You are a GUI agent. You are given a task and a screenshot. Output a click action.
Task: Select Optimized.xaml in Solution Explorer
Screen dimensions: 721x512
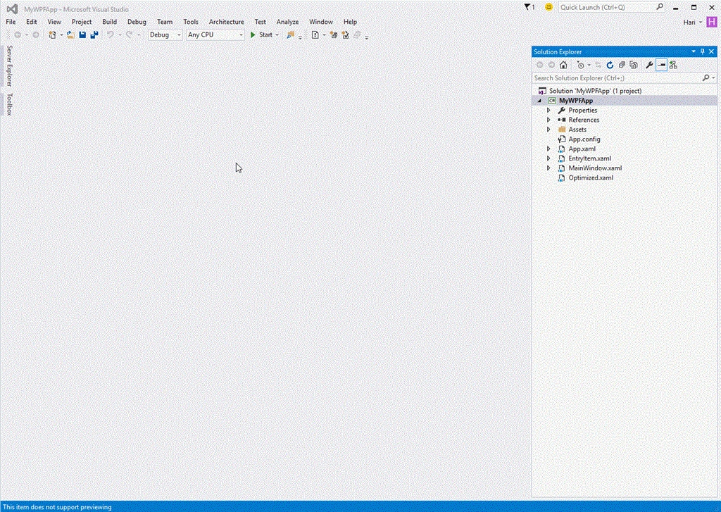tap(591, 177)
